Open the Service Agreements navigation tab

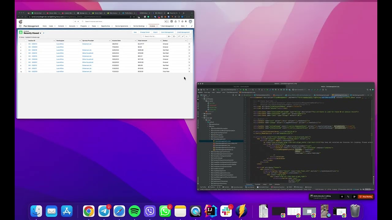(122, 26)
